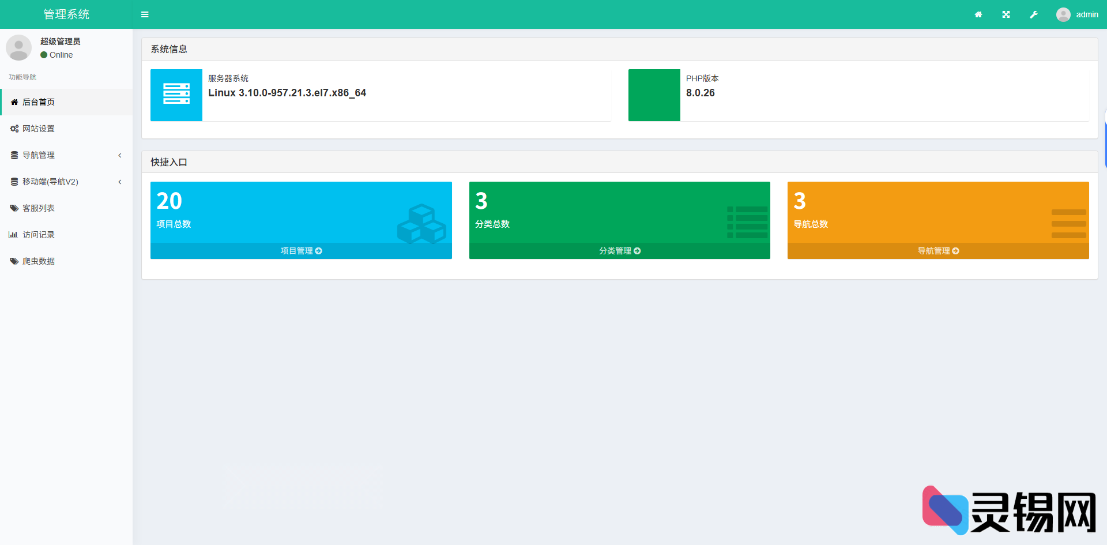Viewport: 1107px width, 545px height.
Task: Click the blue server system icon
Action: tap(176, 95)
